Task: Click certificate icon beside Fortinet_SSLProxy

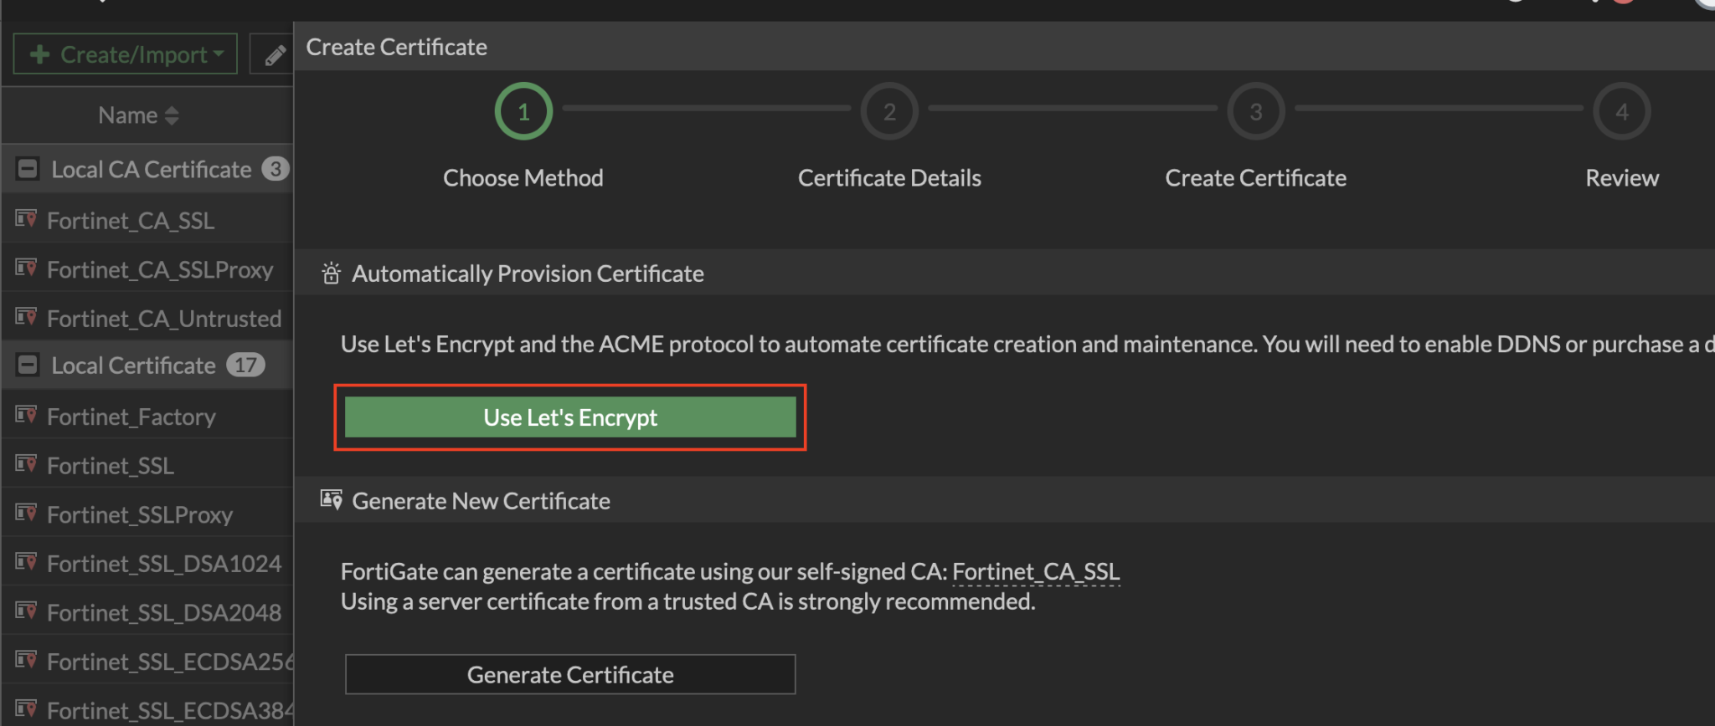Action: pos(26,513)
